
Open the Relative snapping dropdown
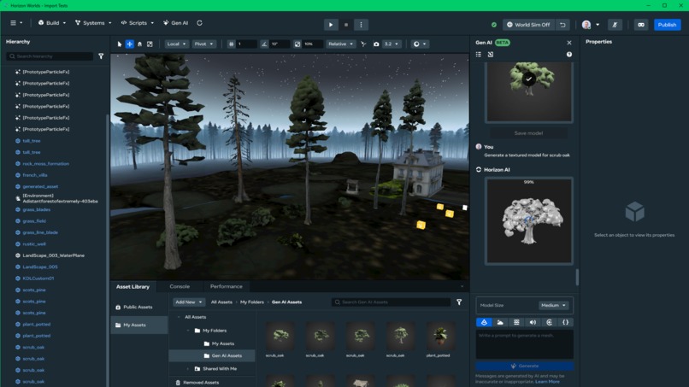tap(340, 44)
